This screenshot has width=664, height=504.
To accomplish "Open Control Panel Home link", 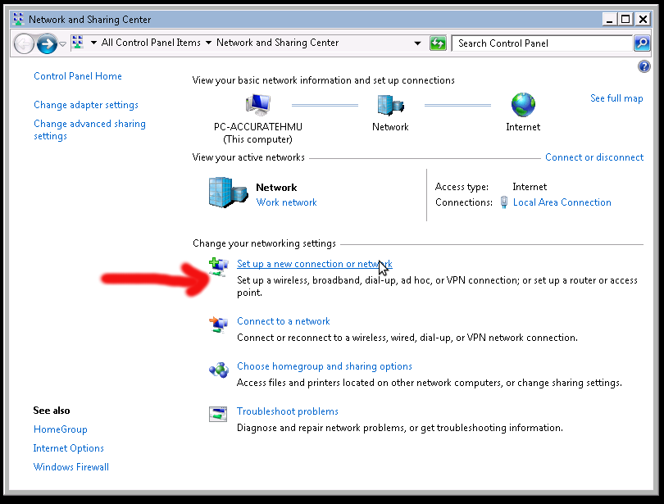I will (x=78, y=76).
